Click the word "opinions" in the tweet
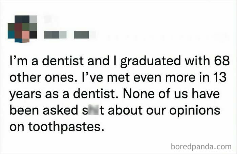The width and height of the screenshot is (237, 154). click(195, 111)
